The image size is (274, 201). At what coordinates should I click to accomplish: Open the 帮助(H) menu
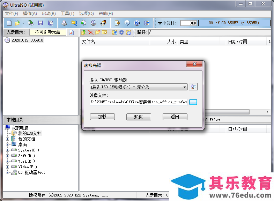click(x=106, y=14)
